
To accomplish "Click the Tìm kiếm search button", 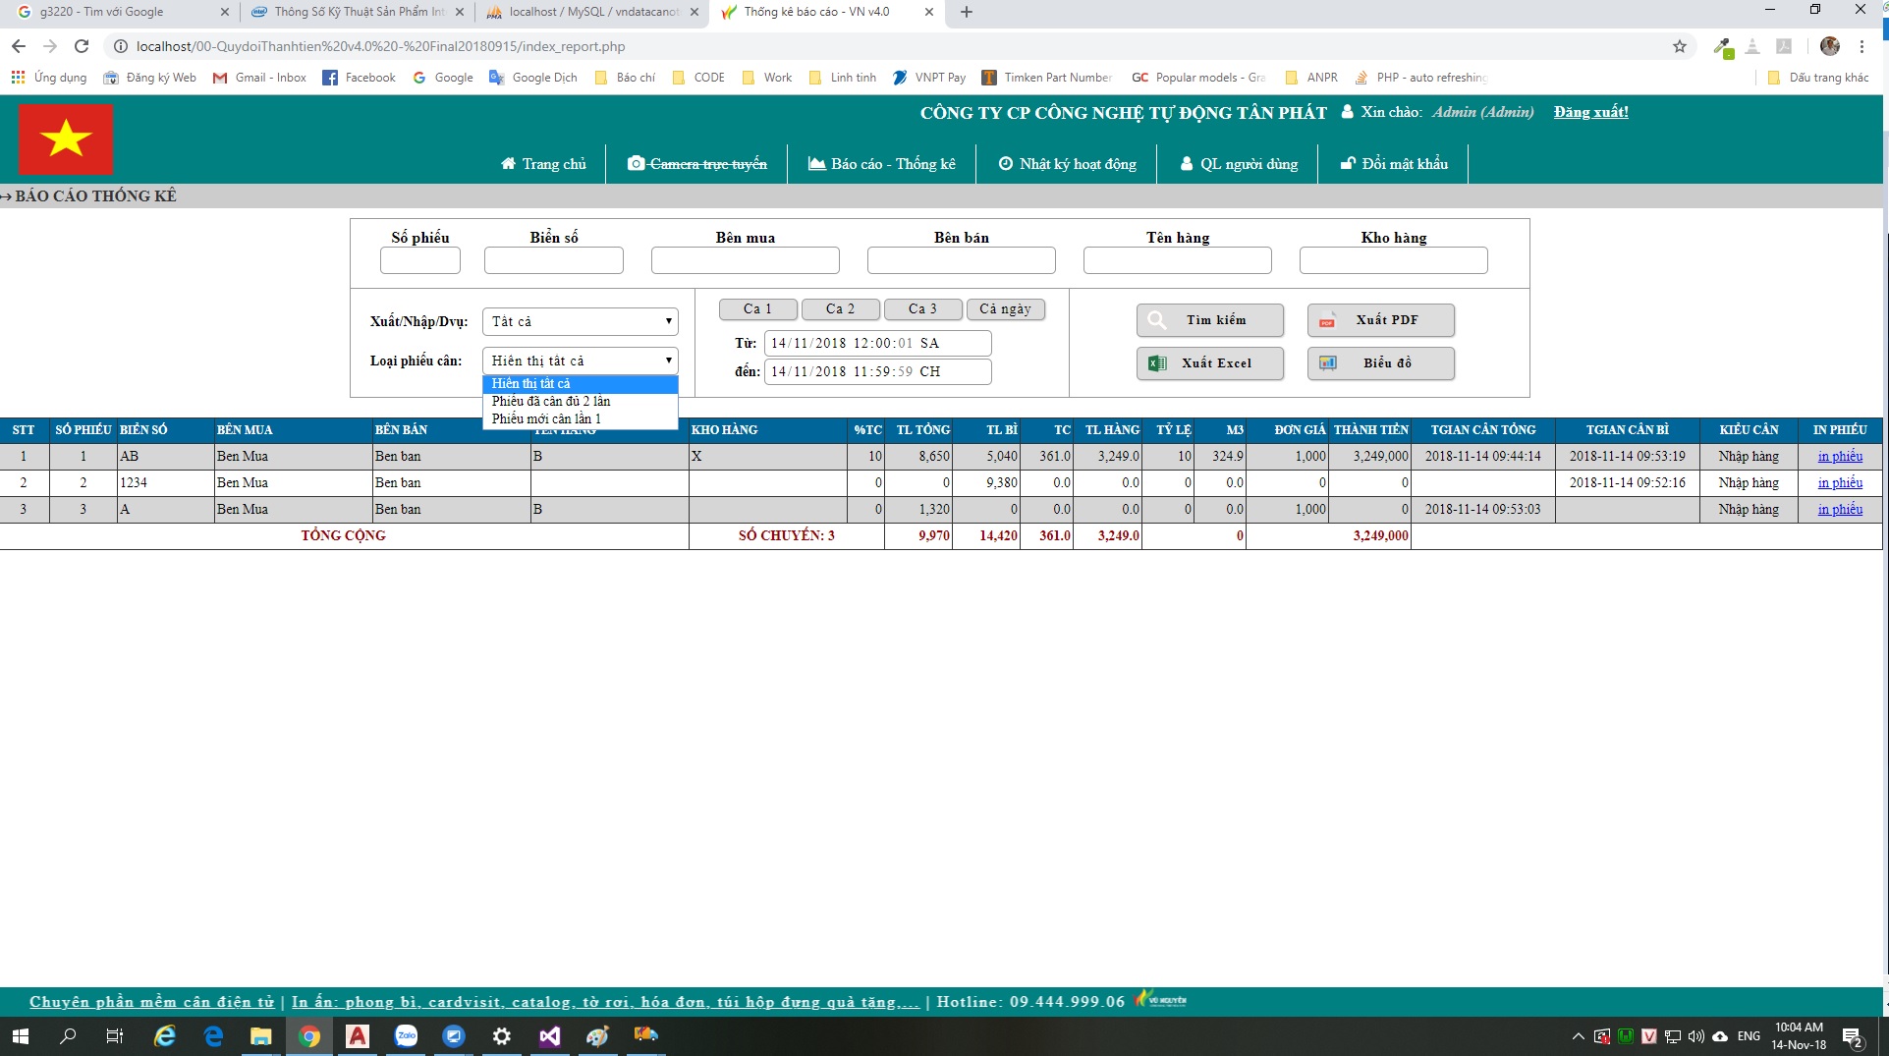I will click(x=1210, y=320).
